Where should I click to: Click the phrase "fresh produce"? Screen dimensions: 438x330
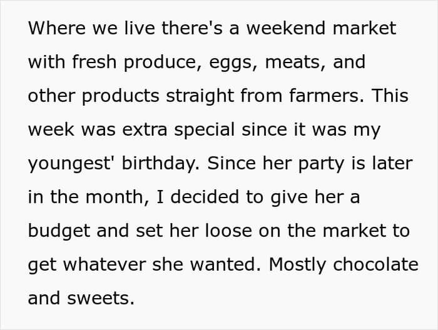[135, 62]
